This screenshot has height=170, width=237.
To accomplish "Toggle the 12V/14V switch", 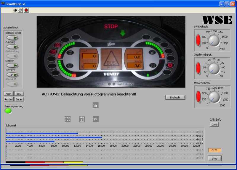I will (12, 75).
